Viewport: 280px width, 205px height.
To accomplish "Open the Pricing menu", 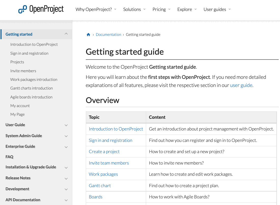I will coord(159,9).
